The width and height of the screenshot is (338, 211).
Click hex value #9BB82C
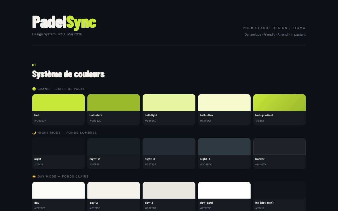(x=96, y=121)
